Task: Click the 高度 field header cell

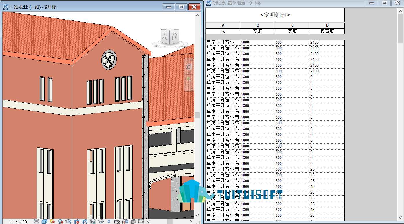Action: [x=258, y=31]
